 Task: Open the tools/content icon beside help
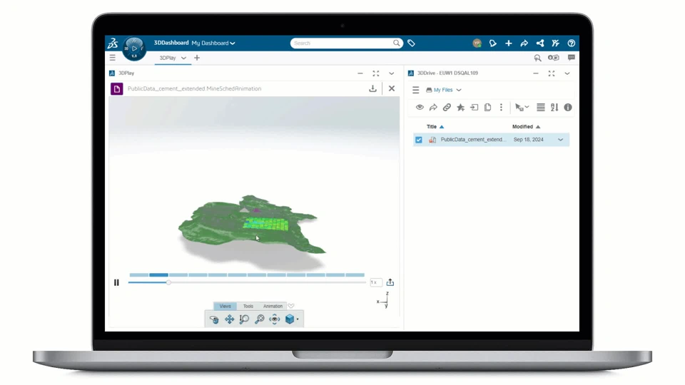555,43
